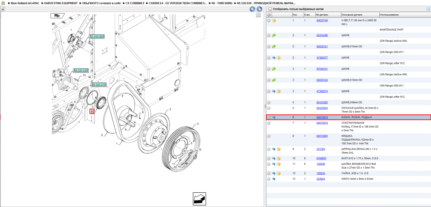Toggle the side panel icon below Home
This screenshot has height=207, width=431.
pyautogui.click(x=3, y=9)
